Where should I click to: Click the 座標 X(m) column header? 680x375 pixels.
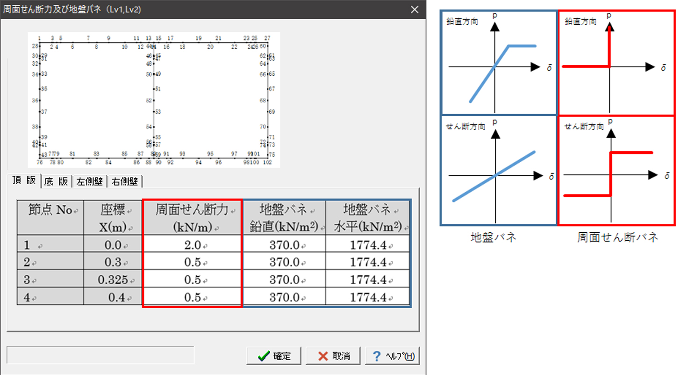113,218
